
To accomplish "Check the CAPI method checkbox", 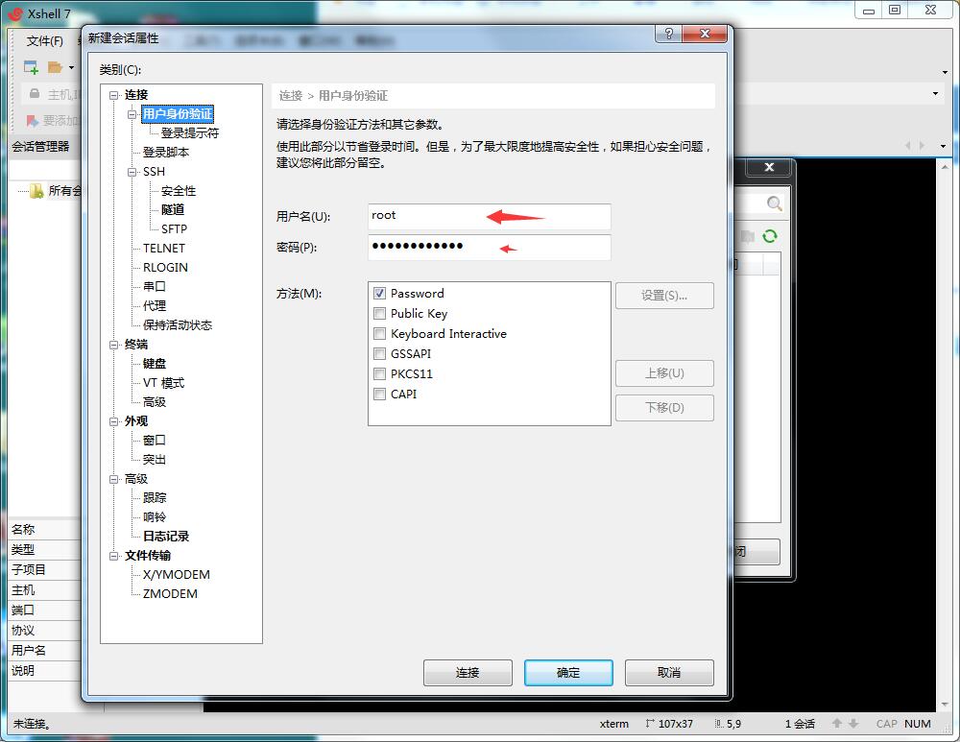I will tap(379, 395).
